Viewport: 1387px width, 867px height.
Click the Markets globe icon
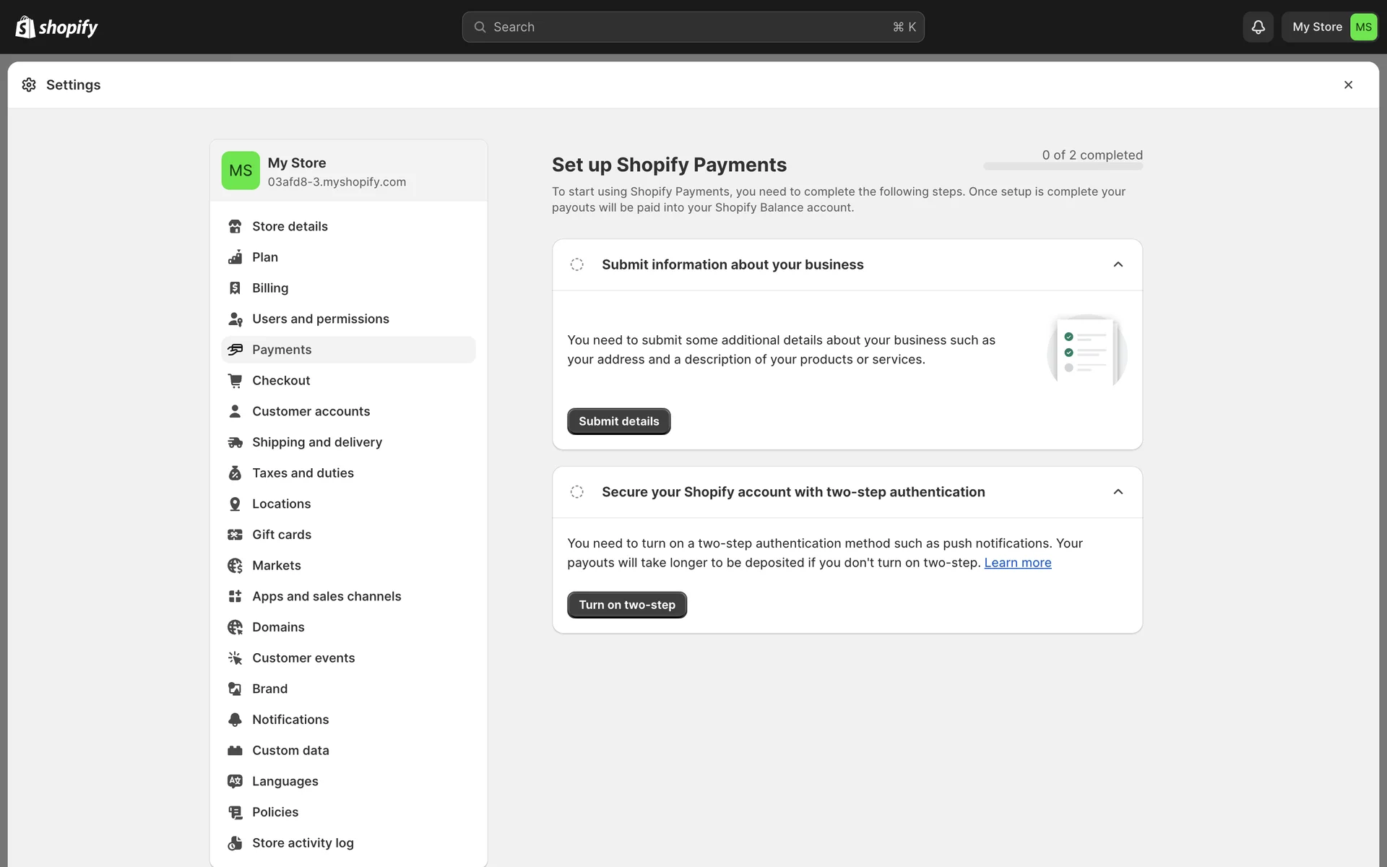[x=235, y=566]
